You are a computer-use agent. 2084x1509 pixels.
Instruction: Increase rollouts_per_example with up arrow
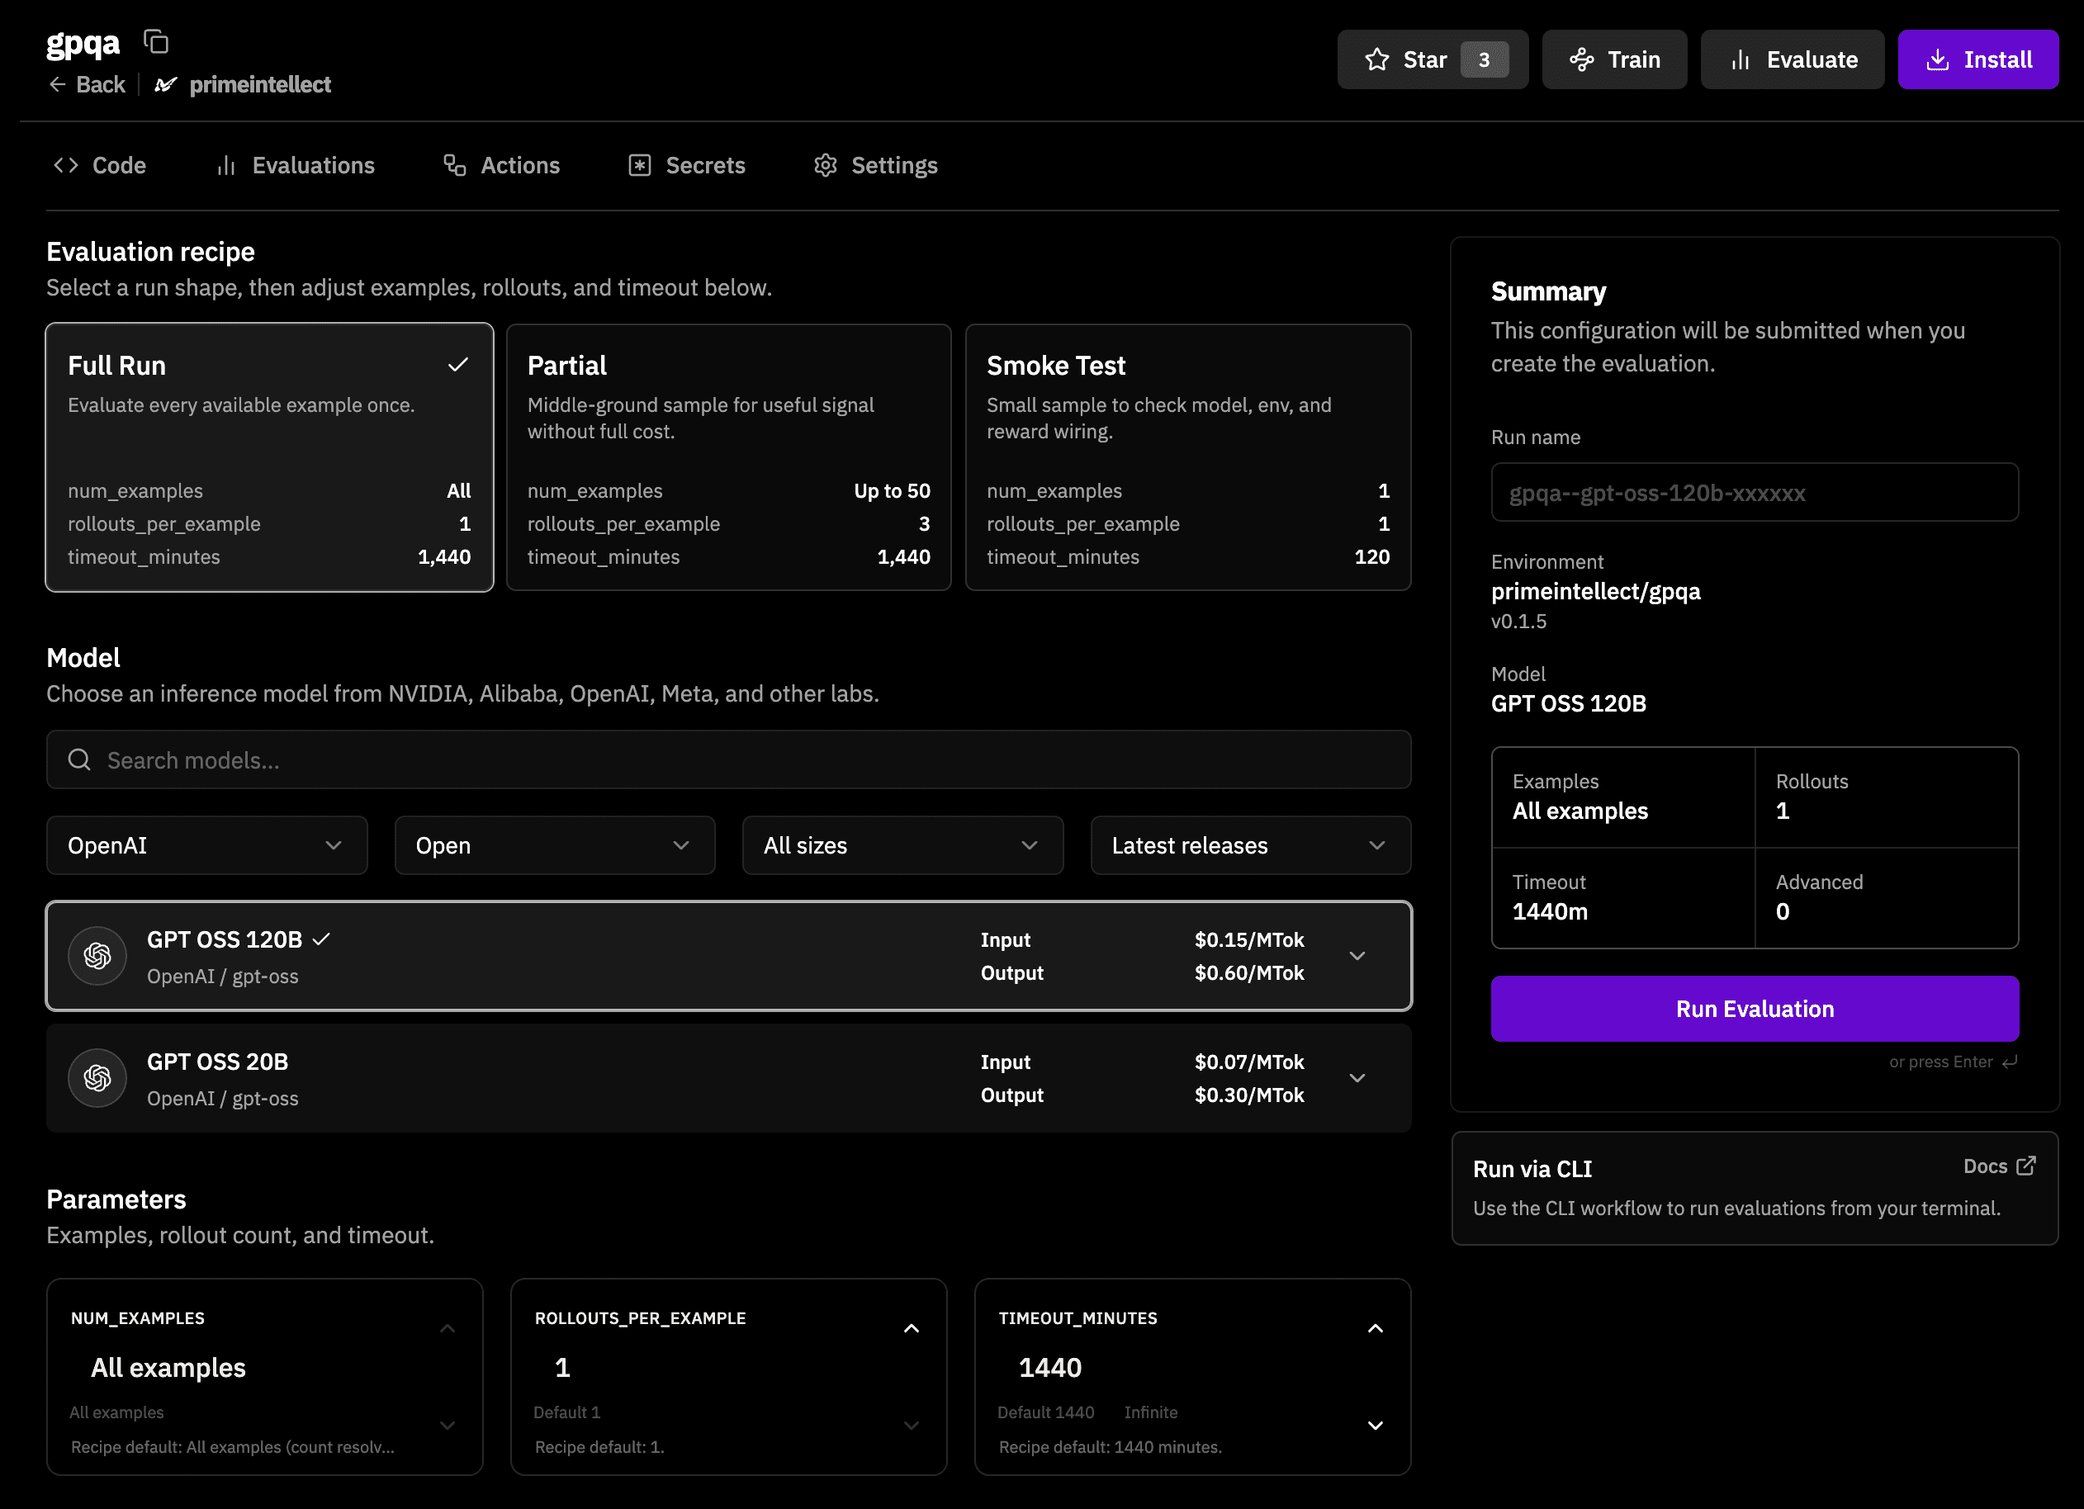pyautogui.click(x=912, y=1329)
